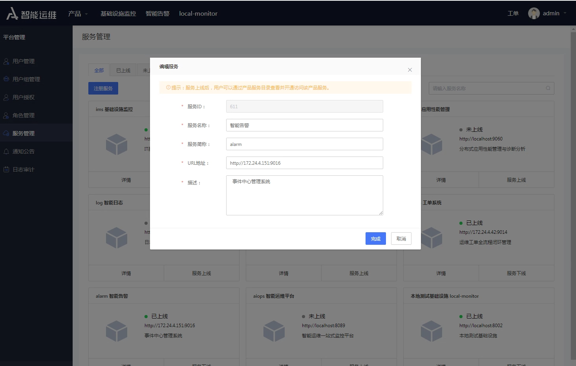Switch to the 全部 tab

99,70
